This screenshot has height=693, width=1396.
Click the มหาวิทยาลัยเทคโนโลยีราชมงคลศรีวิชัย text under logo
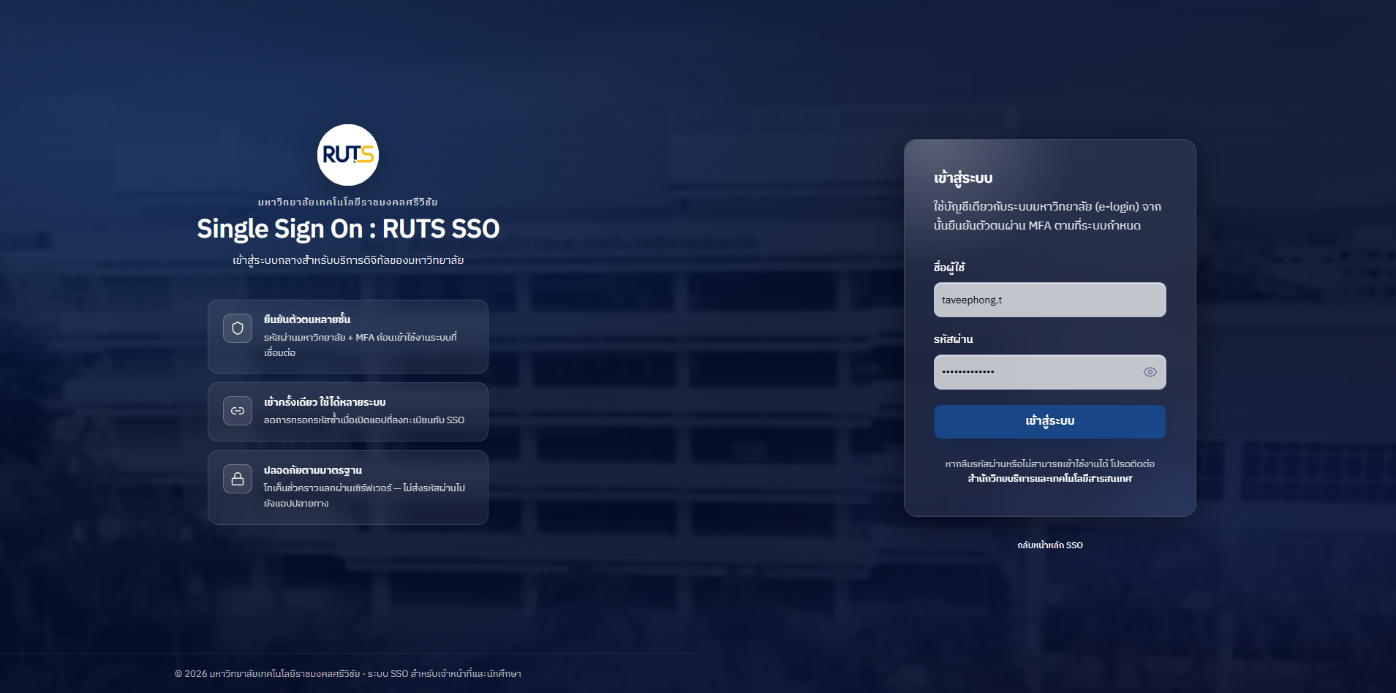tap(348, 202)
